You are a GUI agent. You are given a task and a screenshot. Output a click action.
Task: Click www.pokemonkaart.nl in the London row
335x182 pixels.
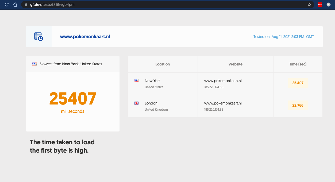click(x=223, y=103)
